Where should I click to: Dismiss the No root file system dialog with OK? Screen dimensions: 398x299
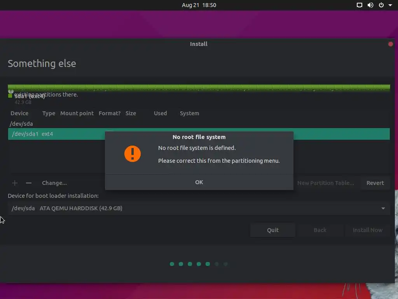199,182
